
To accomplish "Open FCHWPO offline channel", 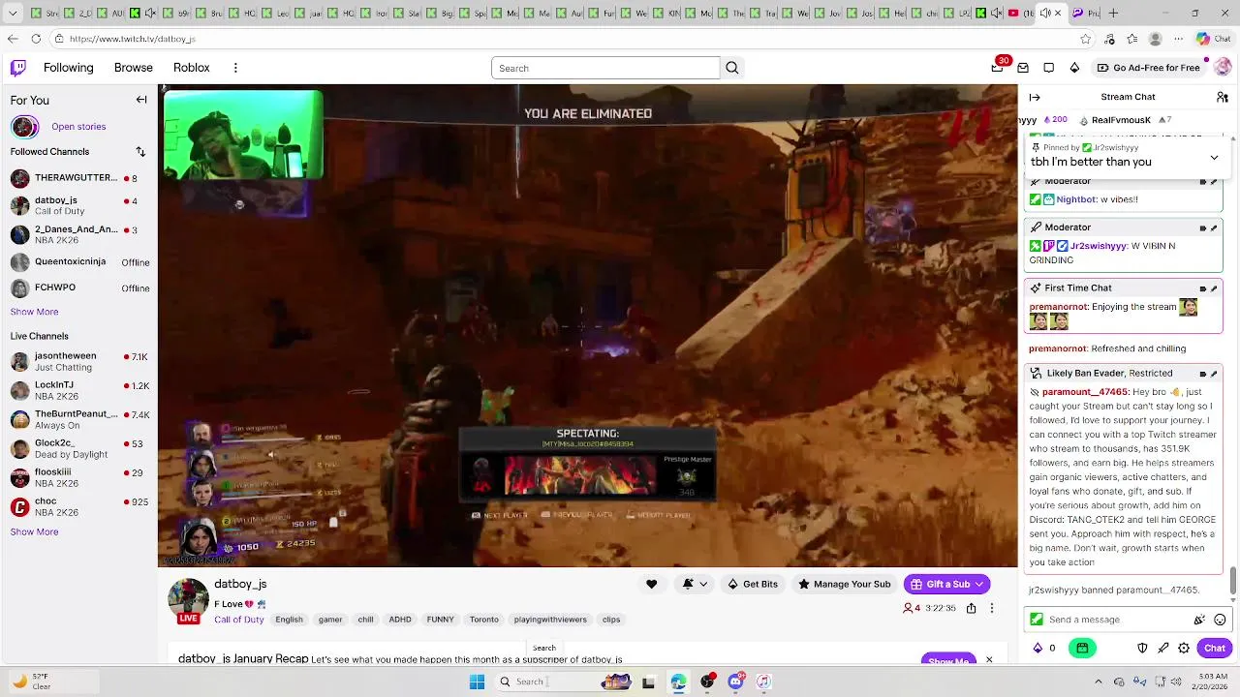I will click(79, 288).
